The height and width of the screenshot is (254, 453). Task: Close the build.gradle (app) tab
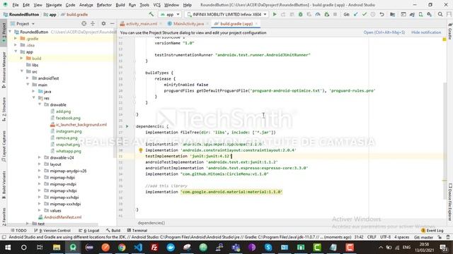pos(256,23)
